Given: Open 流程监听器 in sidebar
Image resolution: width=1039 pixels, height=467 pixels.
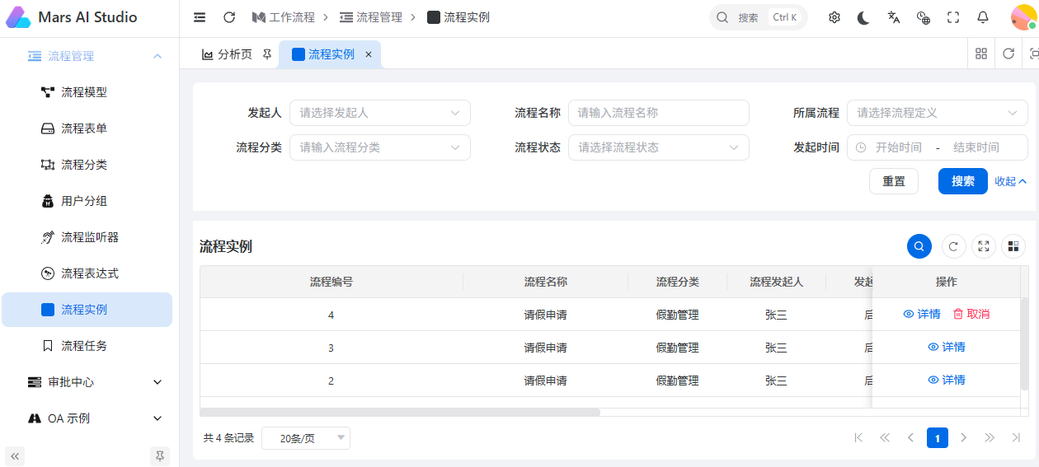Looking at the screenshot, I should (x=87, y=237).
